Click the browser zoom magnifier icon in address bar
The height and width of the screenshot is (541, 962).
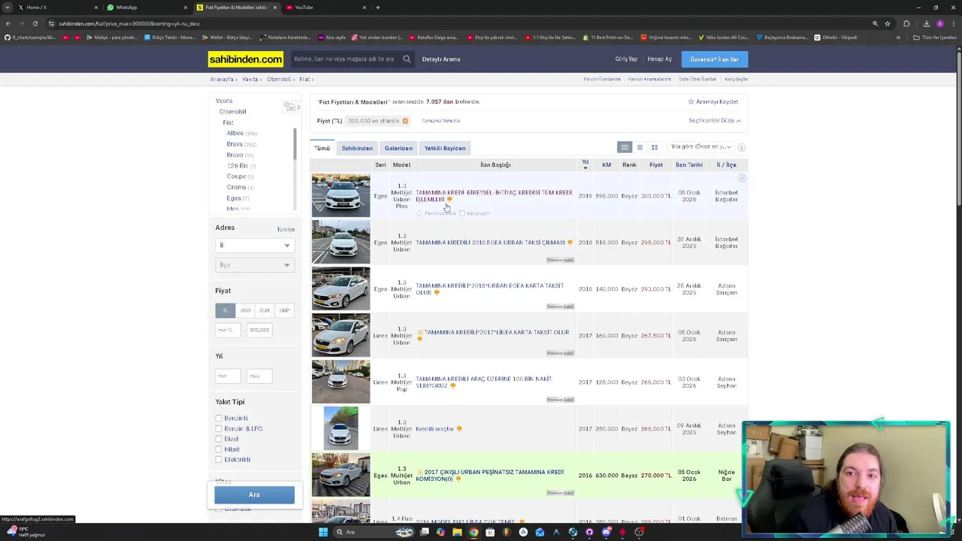(875, 23)
